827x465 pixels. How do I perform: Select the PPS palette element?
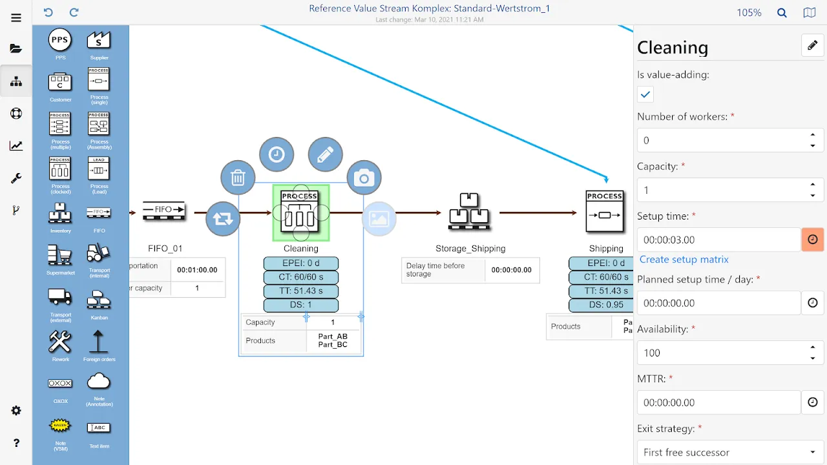point(60,45)
